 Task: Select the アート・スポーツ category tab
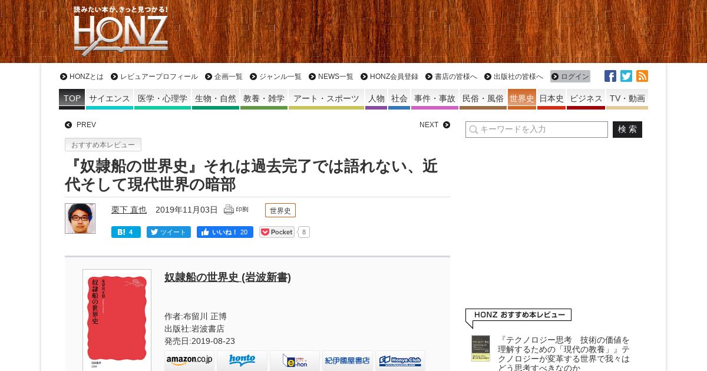(x=326, y=99)
